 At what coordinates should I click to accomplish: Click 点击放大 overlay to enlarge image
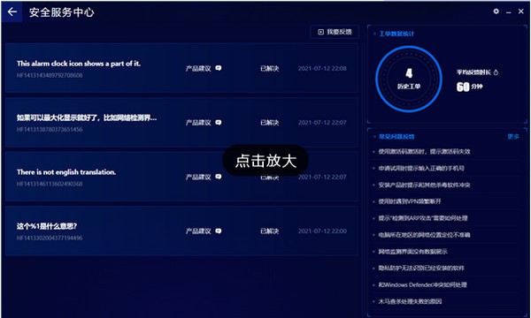pos(265,161)
